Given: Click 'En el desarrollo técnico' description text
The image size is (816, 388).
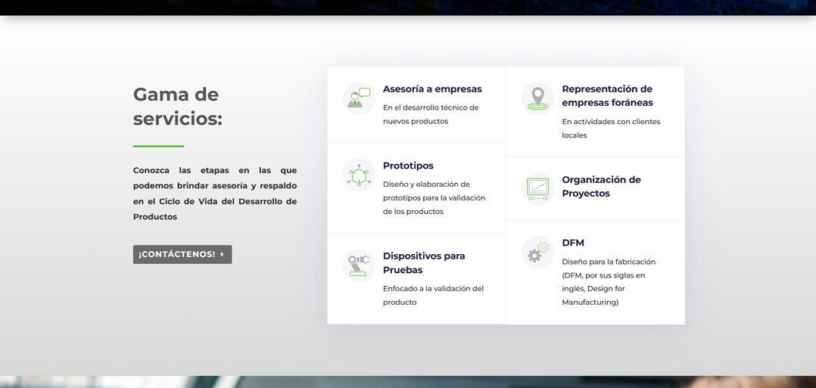Looking at the screenshot, I should coord(430,114).
